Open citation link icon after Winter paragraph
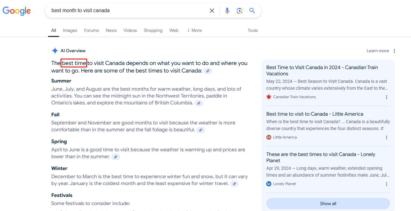 coord(234,184)
